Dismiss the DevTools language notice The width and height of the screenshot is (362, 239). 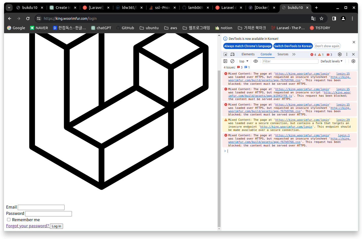coord(354,42)
